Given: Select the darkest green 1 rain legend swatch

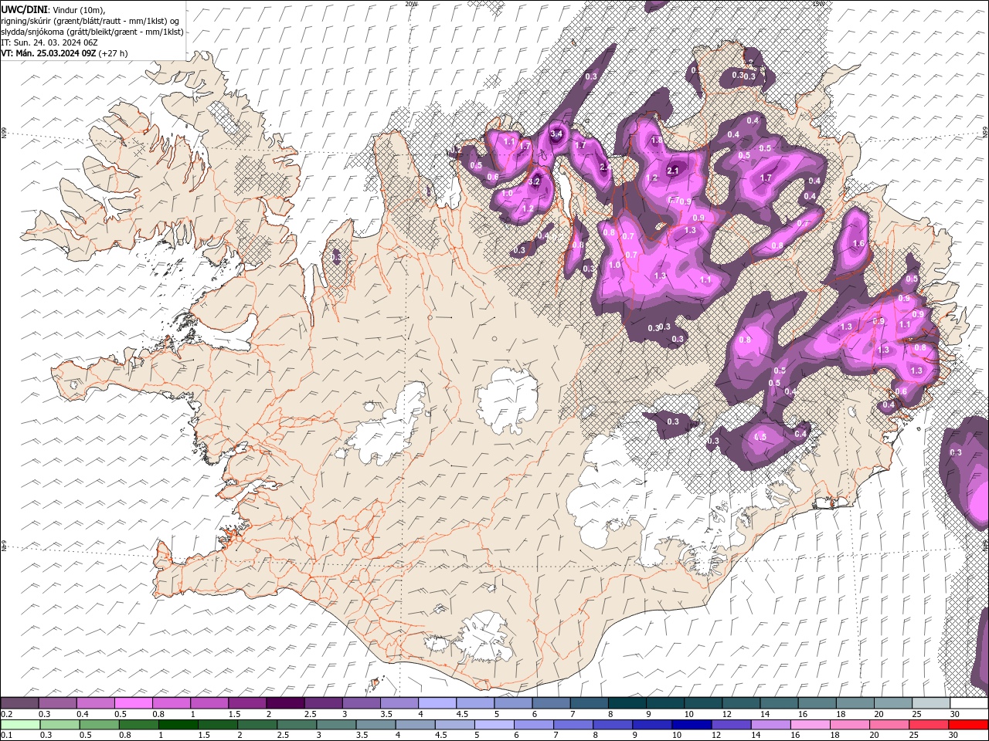Looking at the screenshot, I should (178, 725).
